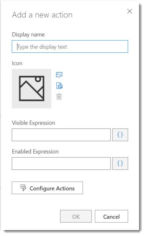
Task: Click the lightning list icon in Configure Actions
Action: (23, 188)
